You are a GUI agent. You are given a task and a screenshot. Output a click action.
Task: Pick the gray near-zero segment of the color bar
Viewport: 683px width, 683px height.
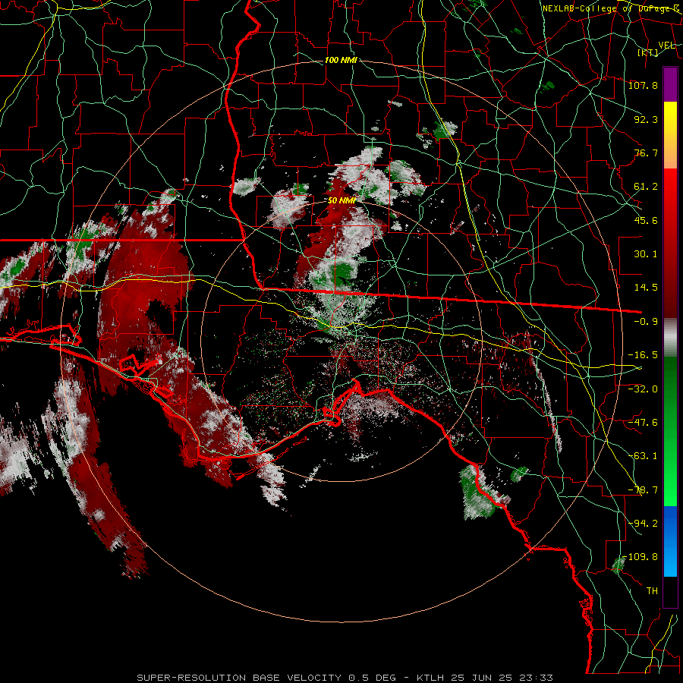point(670,338)
